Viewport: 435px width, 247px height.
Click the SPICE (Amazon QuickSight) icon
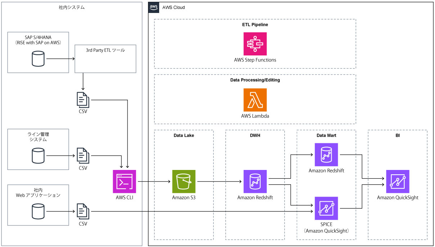tap(326, 208)
